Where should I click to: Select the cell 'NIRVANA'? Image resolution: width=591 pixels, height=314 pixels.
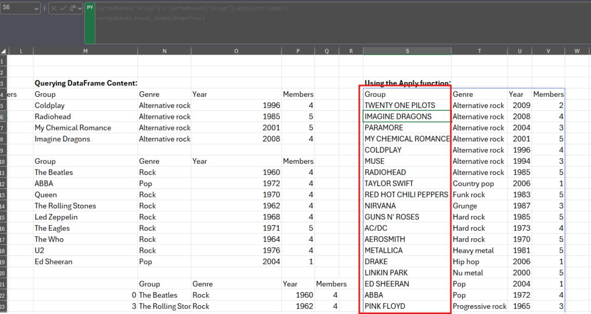point(407,206)
